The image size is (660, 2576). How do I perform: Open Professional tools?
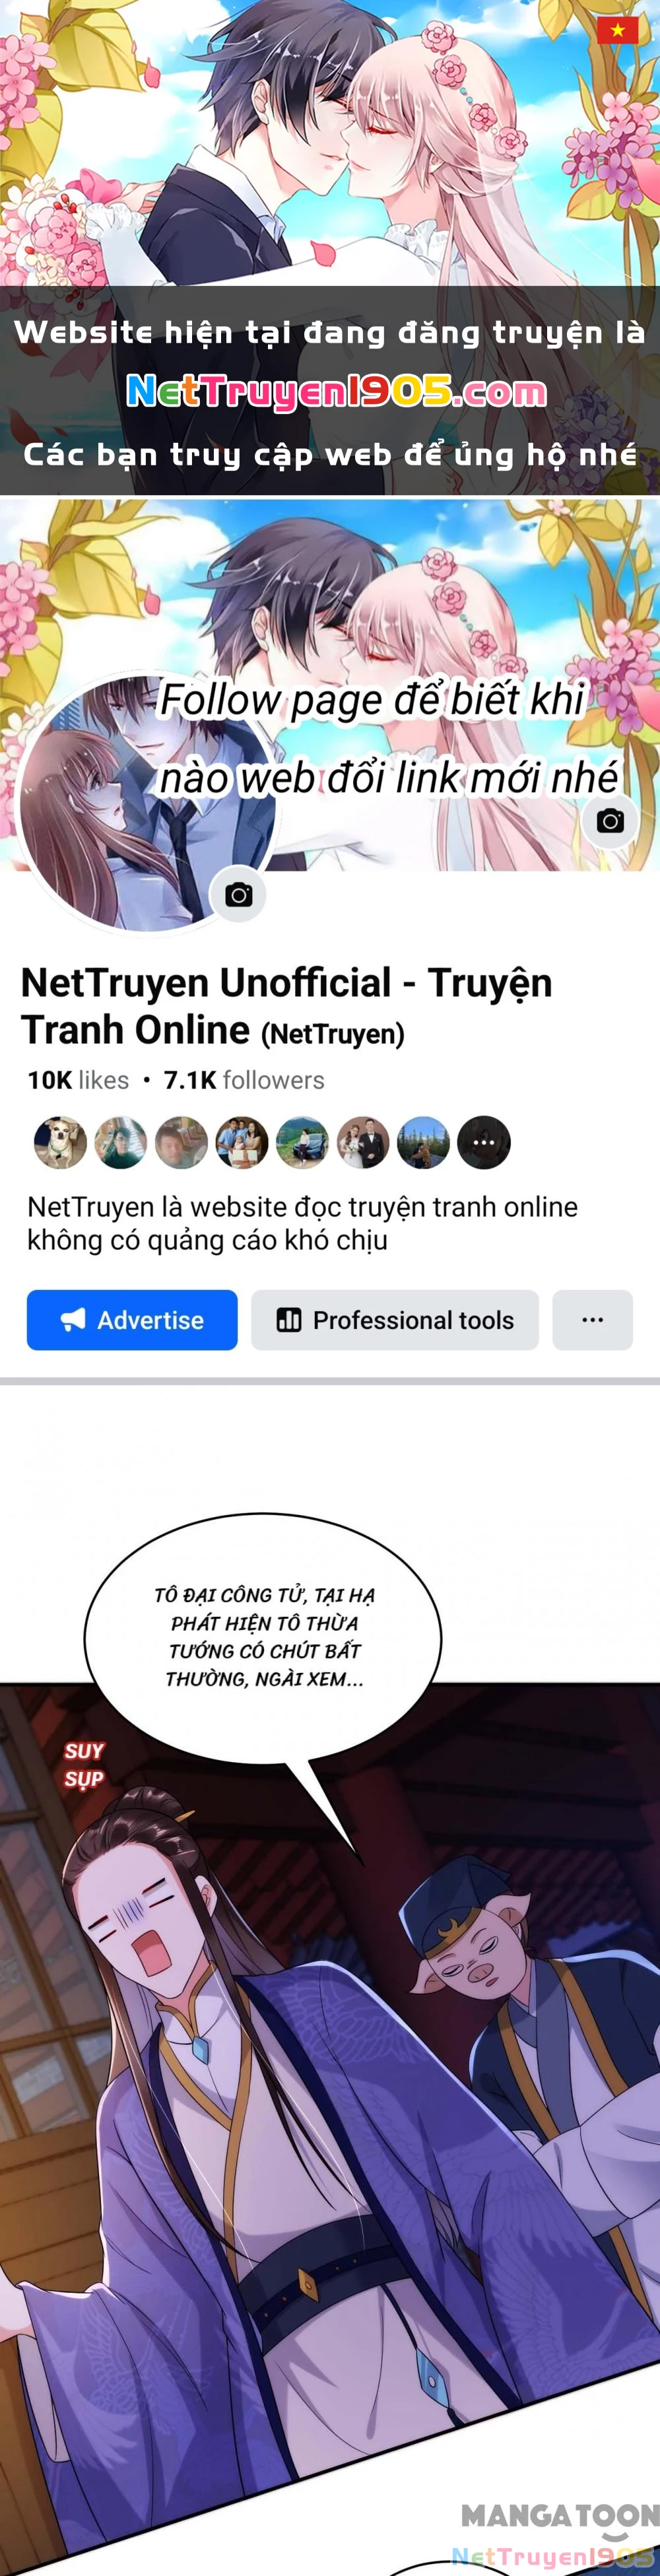tap(395, 1320)
